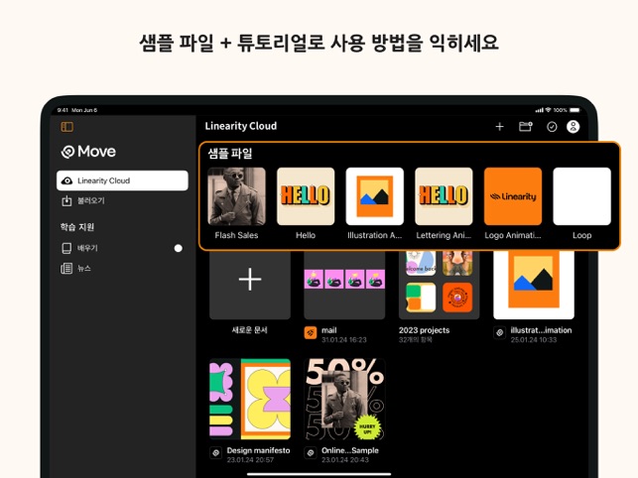The height and width of the screenshot is (478, 638).
Task: Click file icon beside Online...Sample
Action: (311, 453)
